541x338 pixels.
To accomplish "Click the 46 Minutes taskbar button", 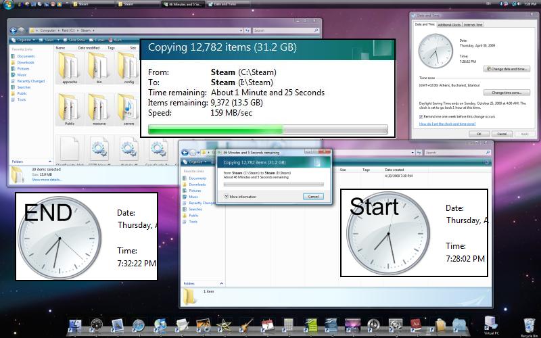I will 183,4.
